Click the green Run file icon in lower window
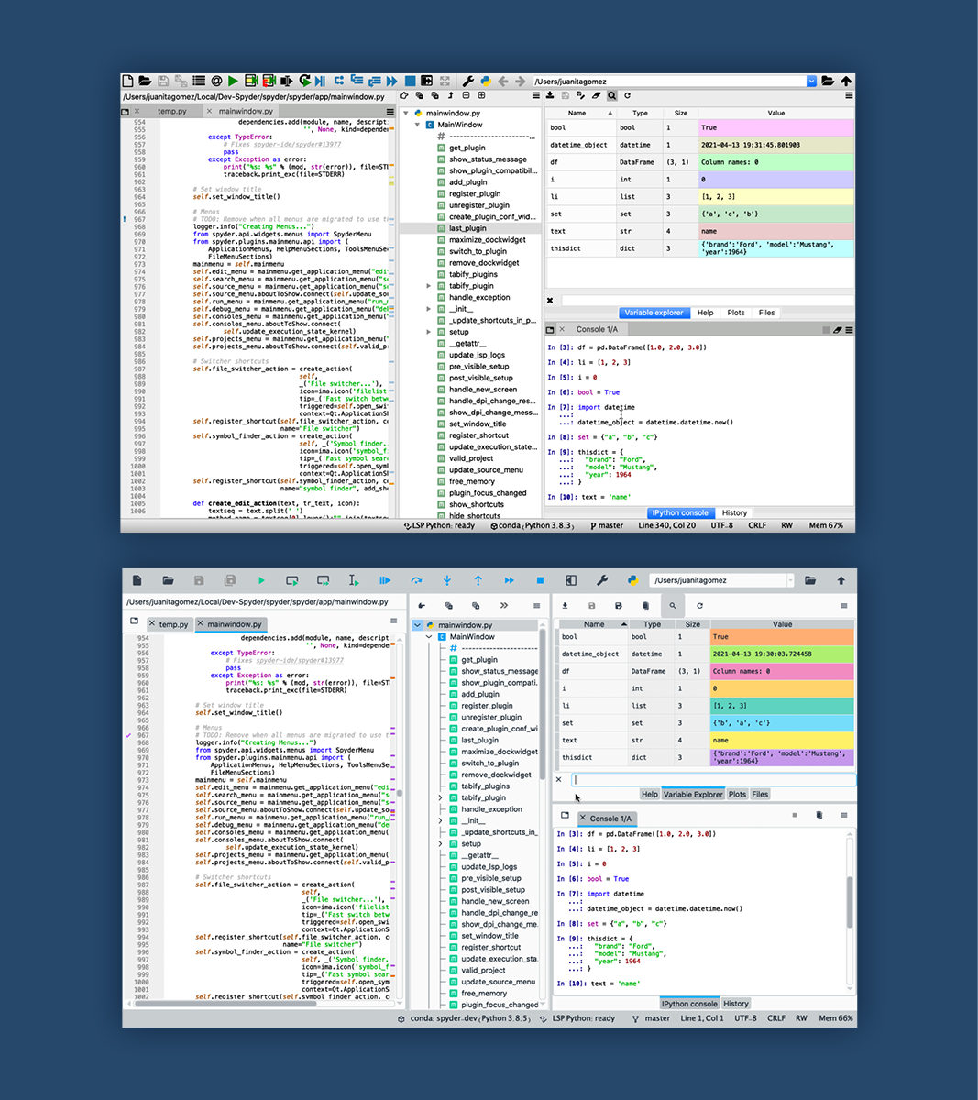Screen dimensions: 978x1100 click(x=261, y=580)
